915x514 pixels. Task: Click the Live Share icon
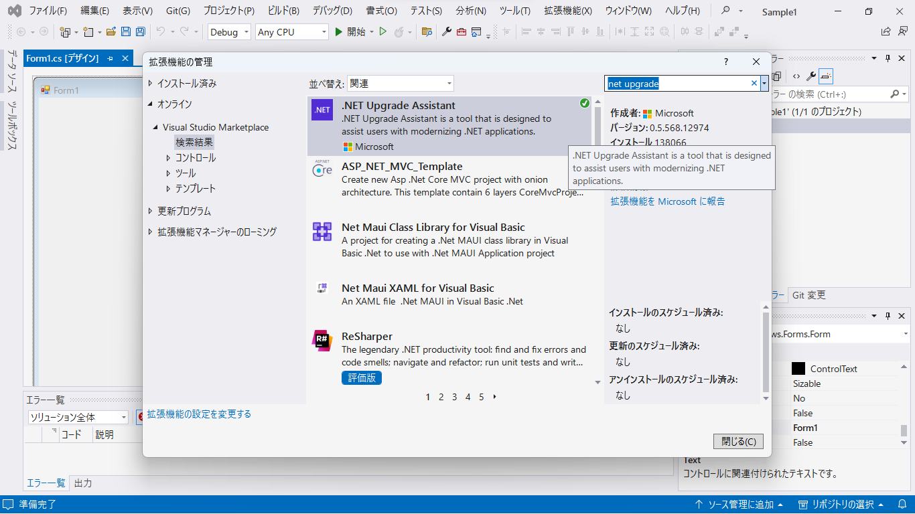coord(886,32)
